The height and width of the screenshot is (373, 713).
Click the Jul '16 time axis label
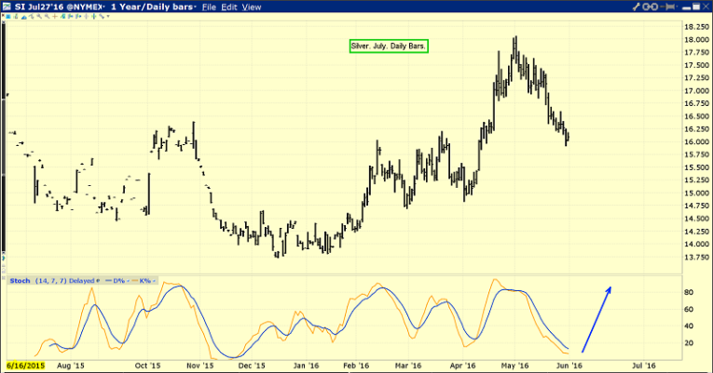click(x=644, y=366)
